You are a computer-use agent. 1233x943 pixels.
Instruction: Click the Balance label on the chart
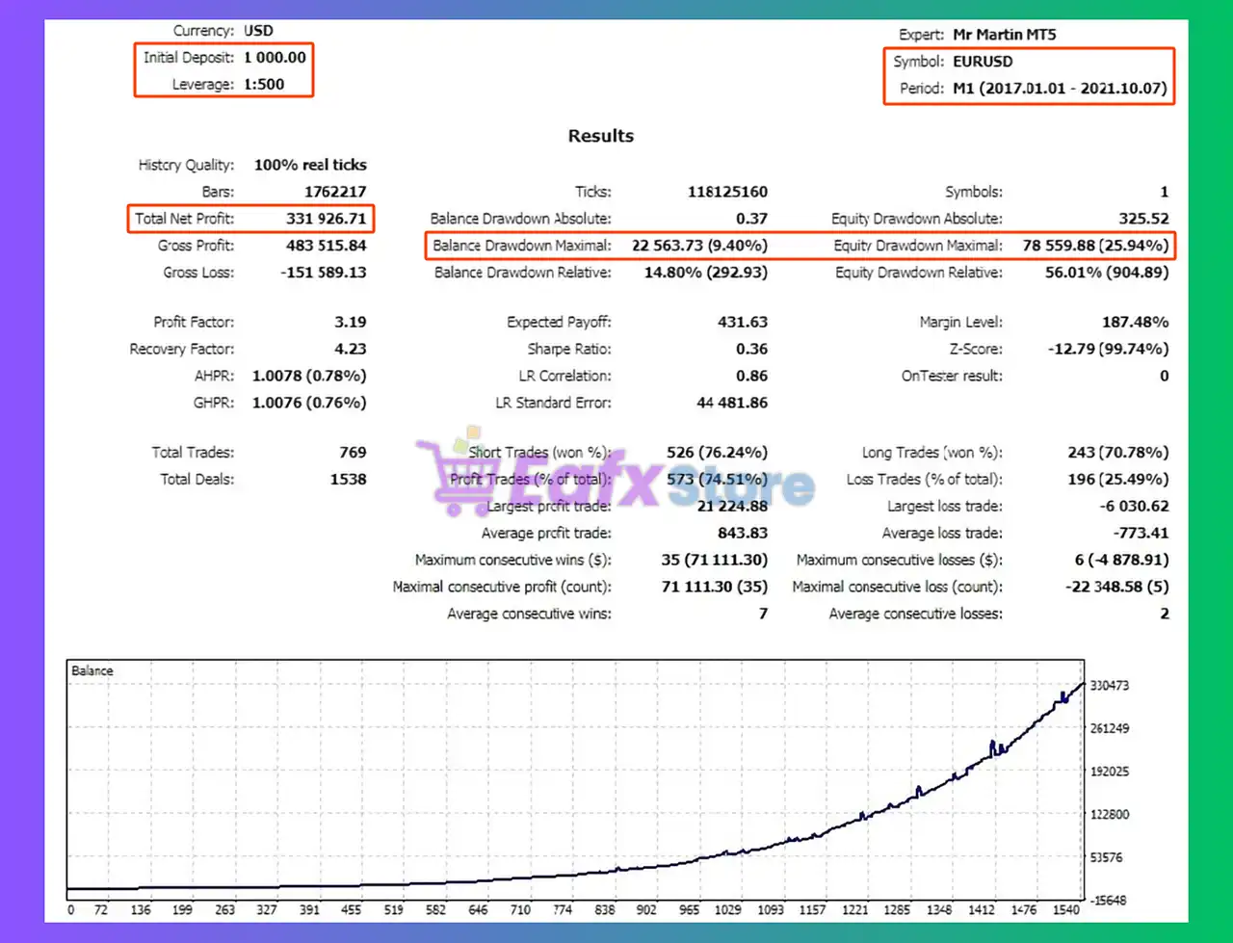pos(92,670)
